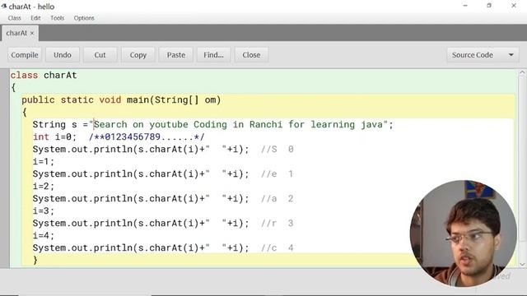Click the scrollbar up arrow in editor
The image size is (527, 296).
(522, 72)
